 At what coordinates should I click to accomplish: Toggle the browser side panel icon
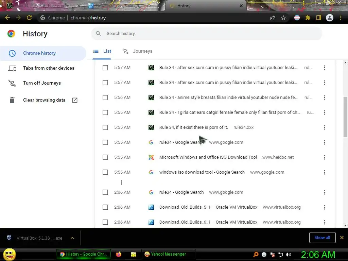(x=319, y=18)
